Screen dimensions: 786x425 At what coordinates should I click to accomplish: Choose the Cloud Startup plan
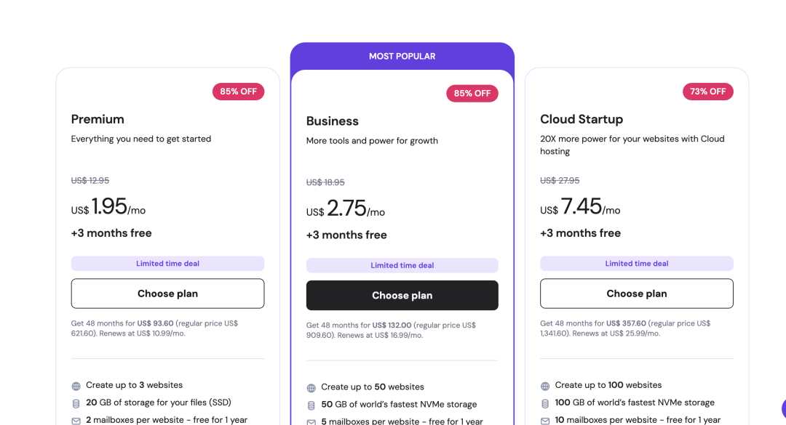(x=636, y=294)
